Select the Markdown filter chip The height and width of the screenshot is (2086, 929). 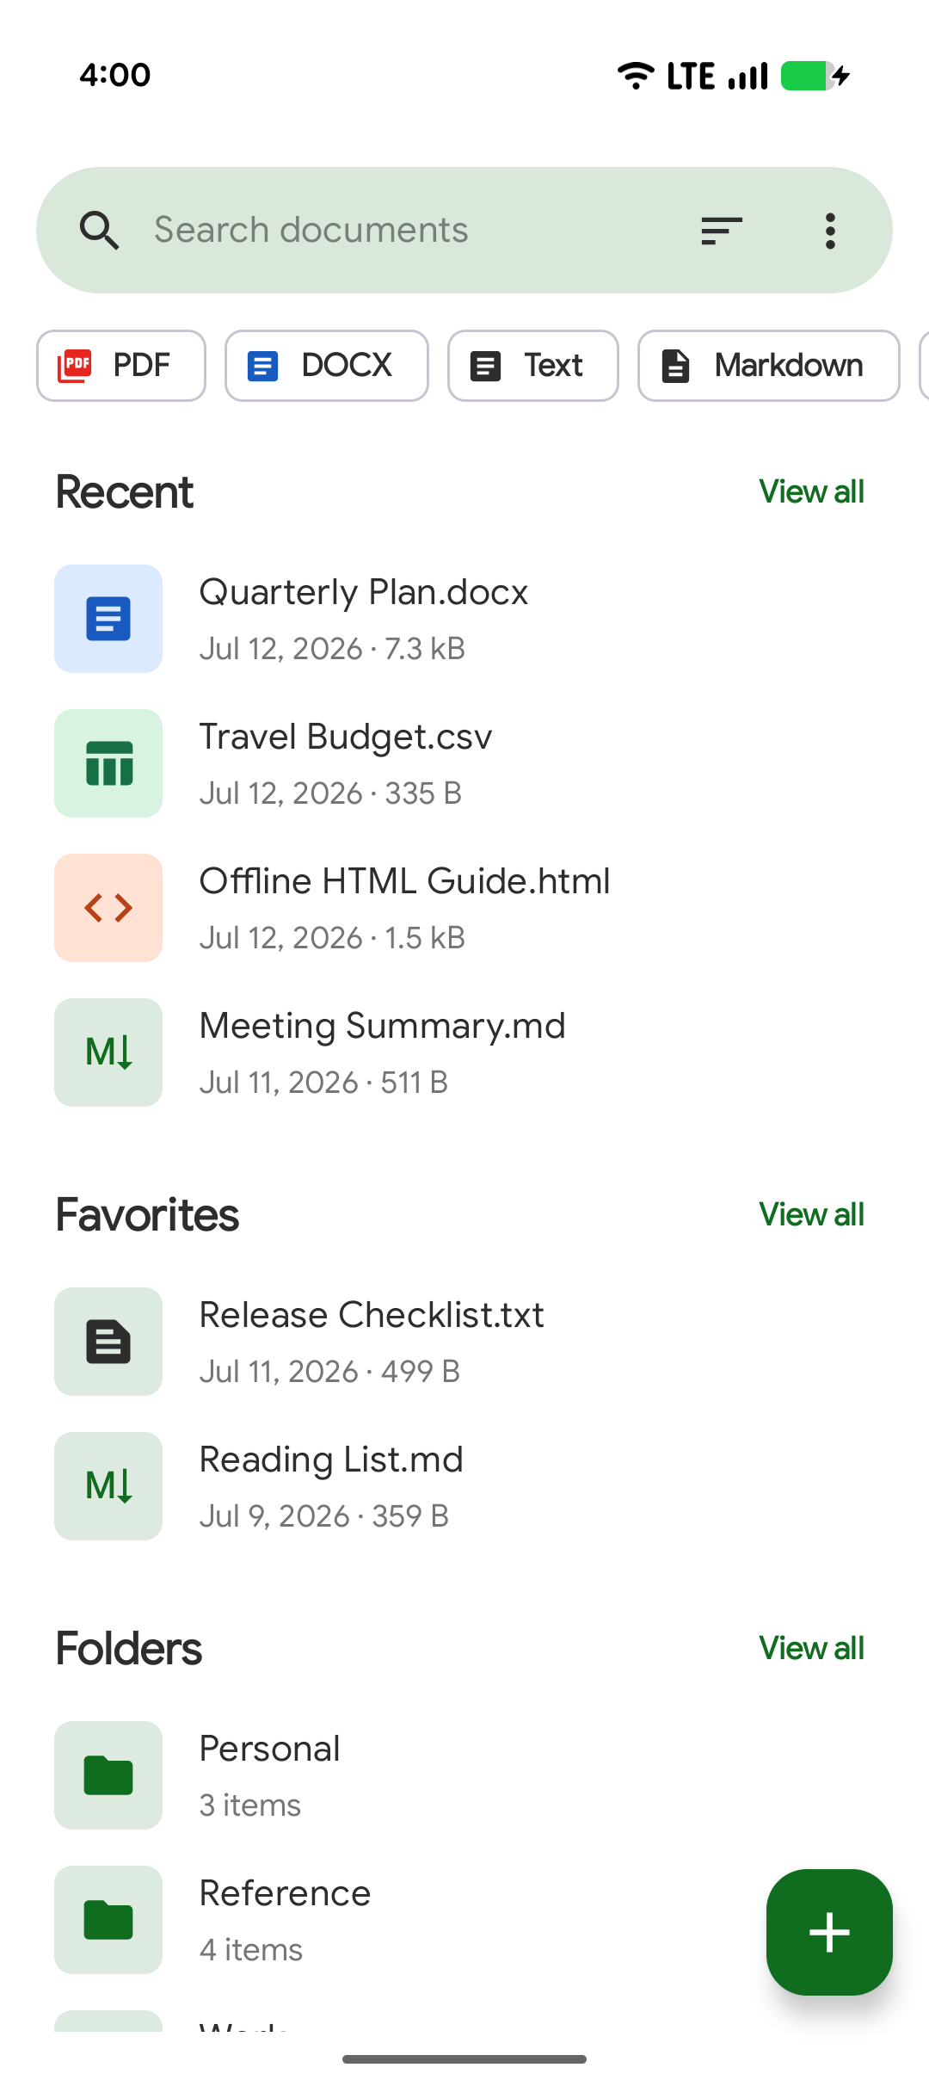point(769,366)
